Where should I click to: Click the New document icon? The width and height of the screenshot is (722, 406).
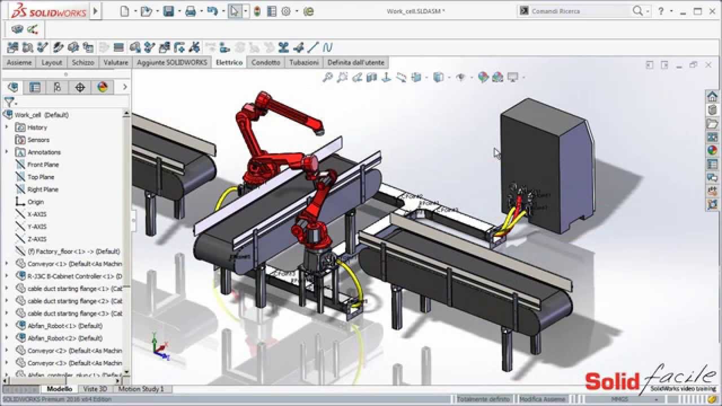pyautogui.click(x=125, y=11)
